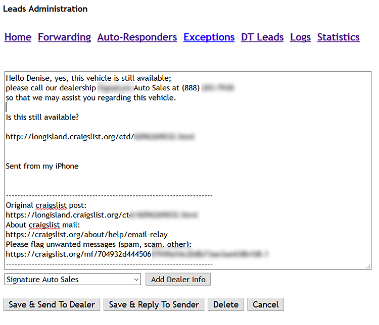Open the Auto-Responders section

click(137, 37)
